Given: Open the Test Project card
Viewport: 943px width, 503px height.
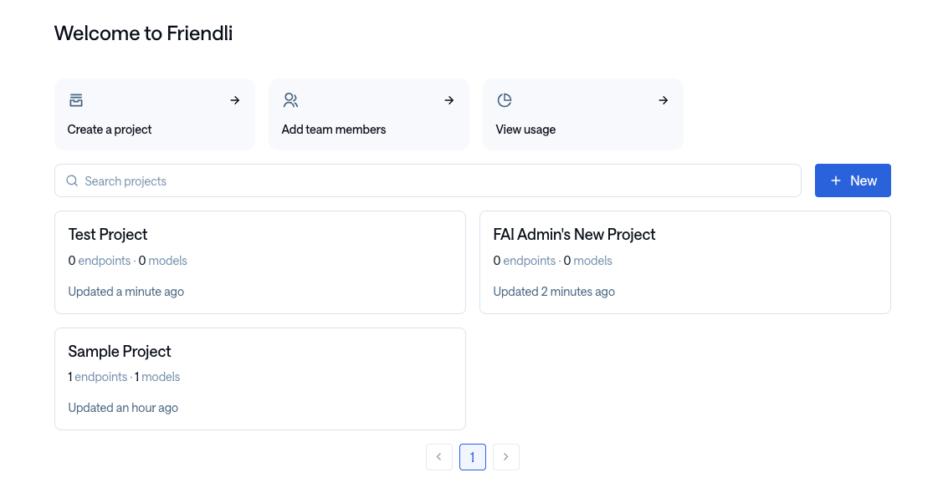Looking at the screenshot, I should [x=259, y=262].
